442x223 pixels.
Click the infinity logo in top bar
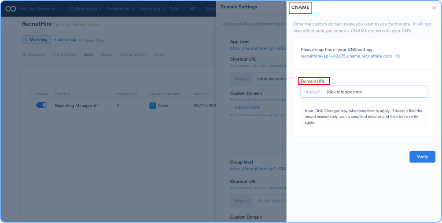pos(11,9)
